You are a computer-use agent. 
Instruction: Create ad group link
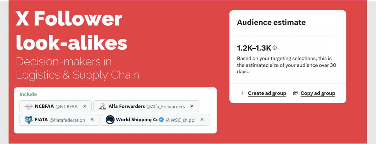267,93
